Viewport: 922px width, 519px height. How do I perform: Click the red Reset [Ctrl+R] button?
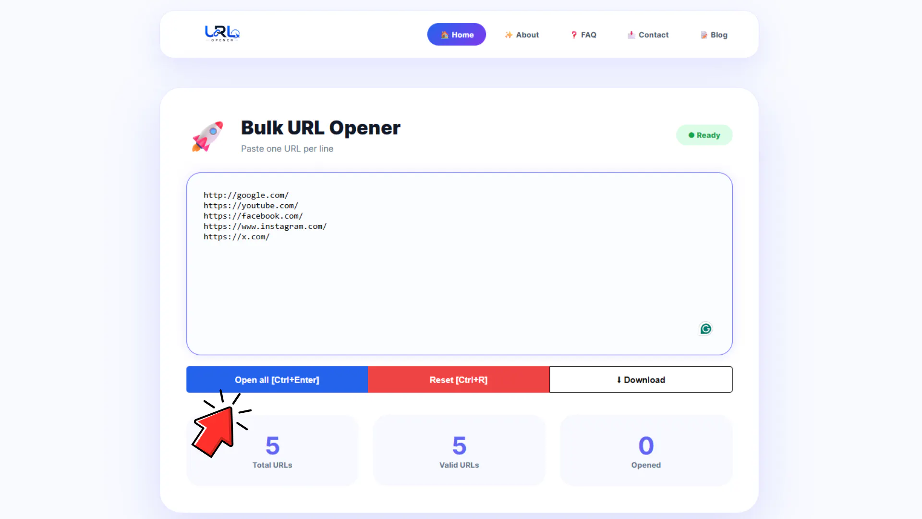[x=459, y=380]
